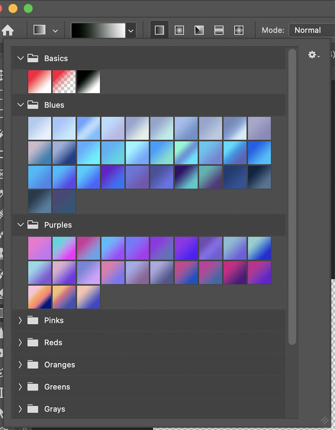Click the Oranges group label
This screenshot has width=335, height=430.
pyautogui.click(x=60, y=365)
